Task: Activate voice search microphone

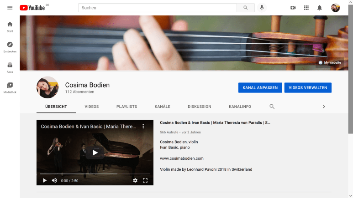Action: click(x=262, y=8)
